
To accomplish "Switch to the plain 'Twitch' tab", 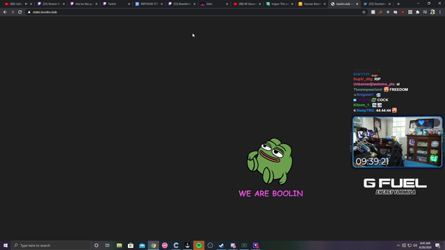I will [x=116, y=4].
